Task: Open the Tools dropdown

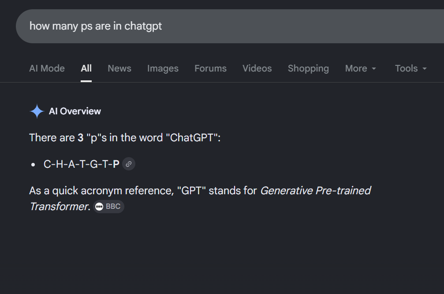Action: 410,68
